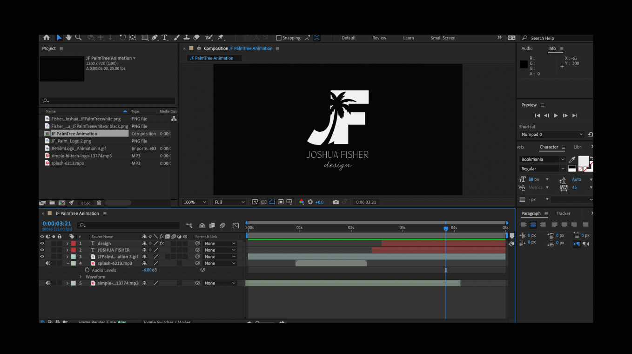This screenshot has height=354, width=632.
Task: Select the JFPalmLogo_Animation 3.gif project item
Action: click(x=79, y=149)
